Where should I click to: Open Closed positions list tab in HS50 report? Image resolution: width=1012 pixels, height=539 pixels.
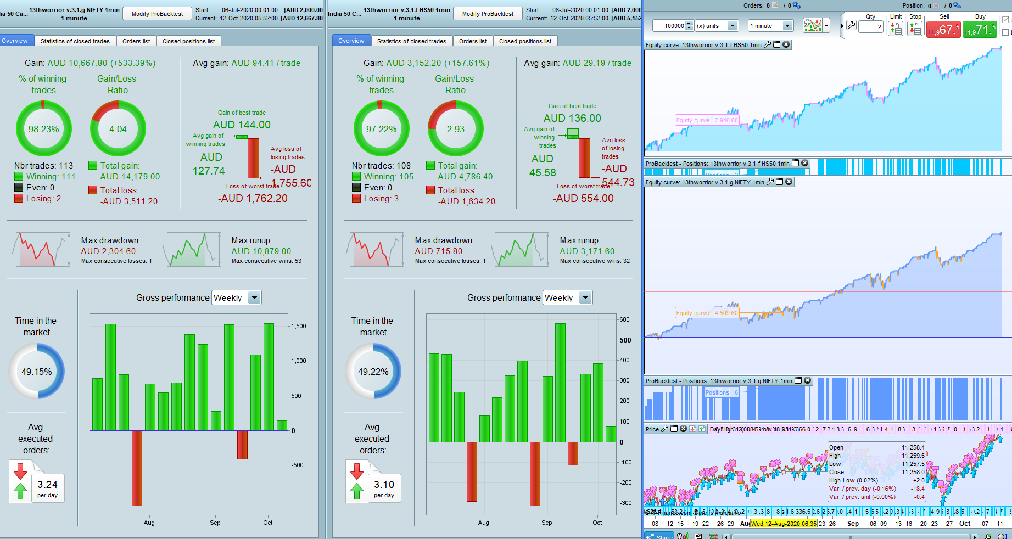coord(525,41)
